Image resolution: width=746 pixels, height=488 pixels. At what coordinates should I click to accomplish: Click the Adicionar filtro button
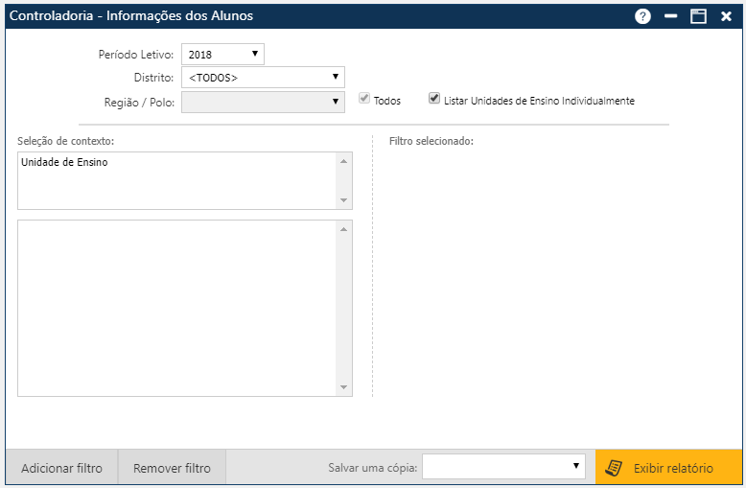coord(61,468)
